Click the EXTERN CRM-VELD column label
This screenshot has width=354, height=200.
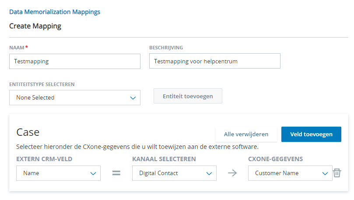tap(44, 159)
